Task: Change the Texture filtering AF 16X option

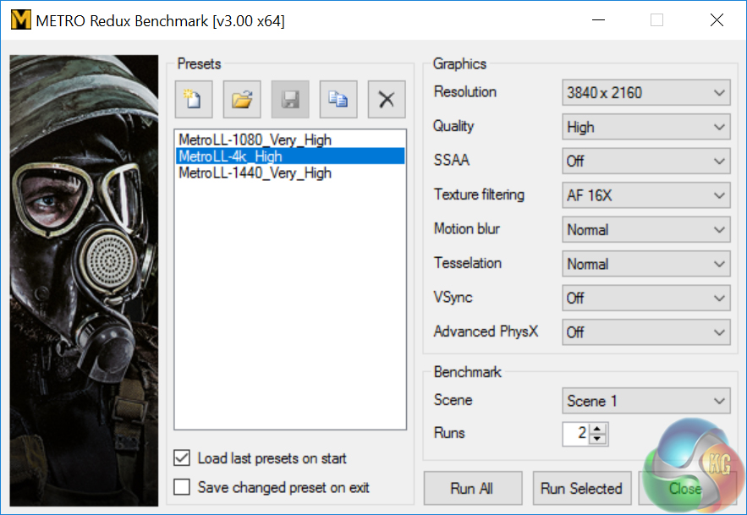Action: tap(645, 195)
